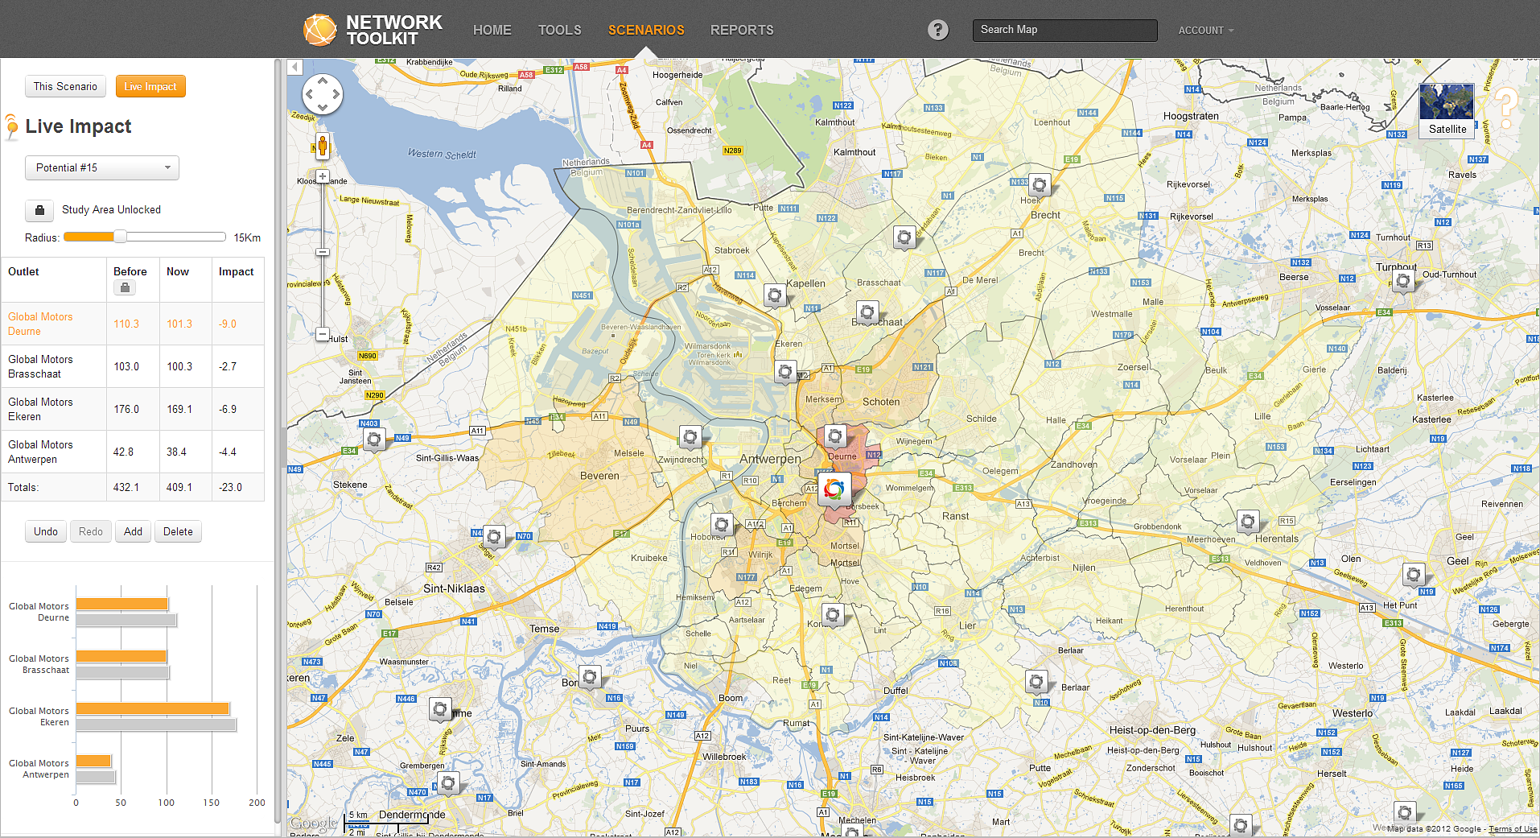
Task: Open the Reports menu
Action: pos(741,30)
